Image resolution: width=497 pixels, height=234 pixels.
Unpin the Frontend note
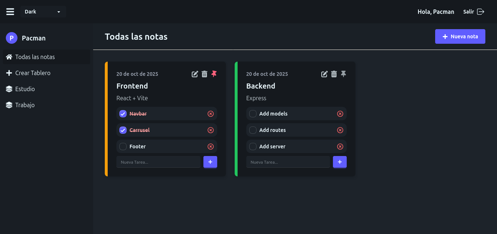(214, 74)
